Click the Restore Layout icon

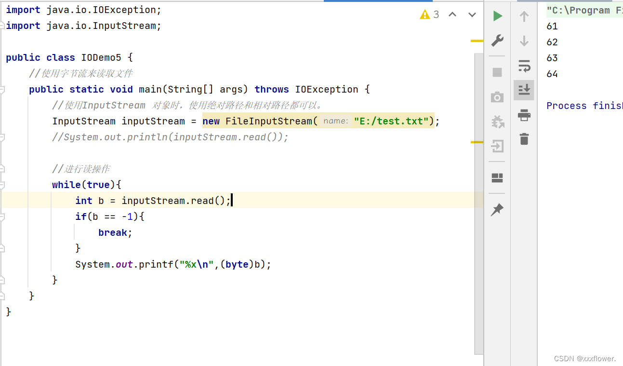coord(498,178)
